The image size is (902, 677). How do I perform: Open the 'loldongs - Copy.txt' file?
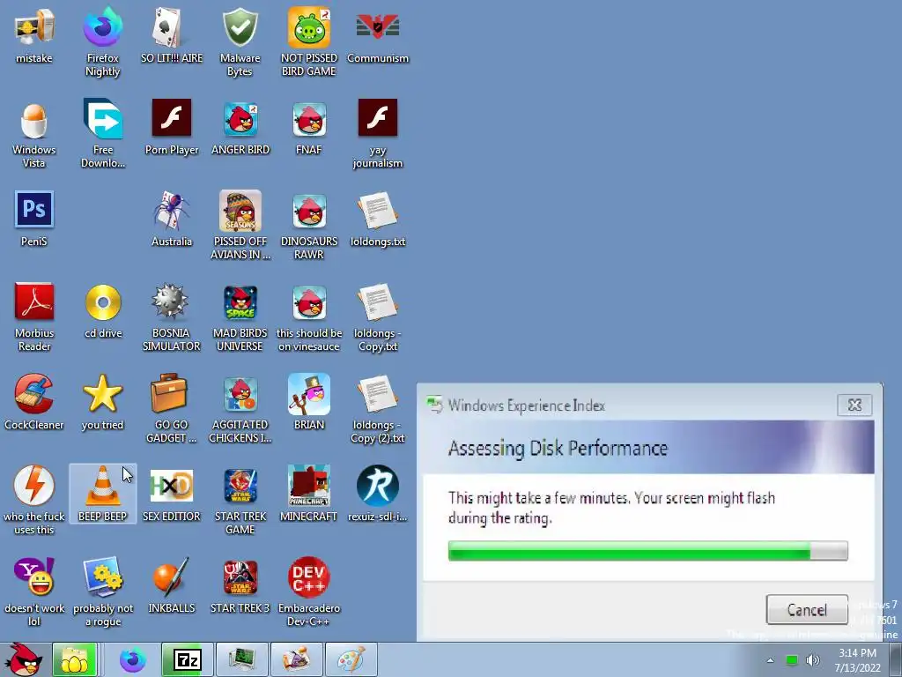pos(377,316)
